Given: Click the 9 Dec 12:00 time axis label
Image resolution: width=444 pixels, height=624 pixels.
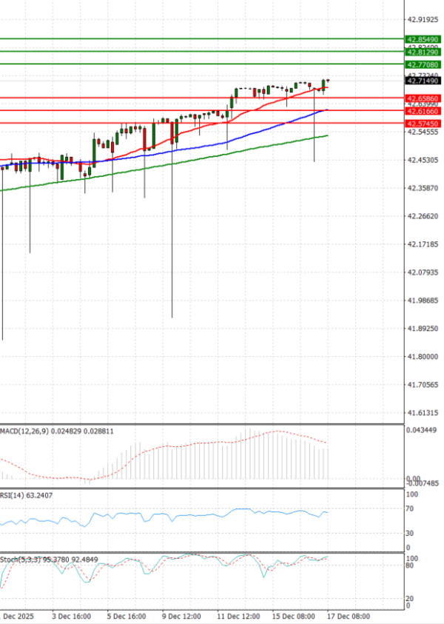Looking at the screenshot, I should click(x=180, y=615).
